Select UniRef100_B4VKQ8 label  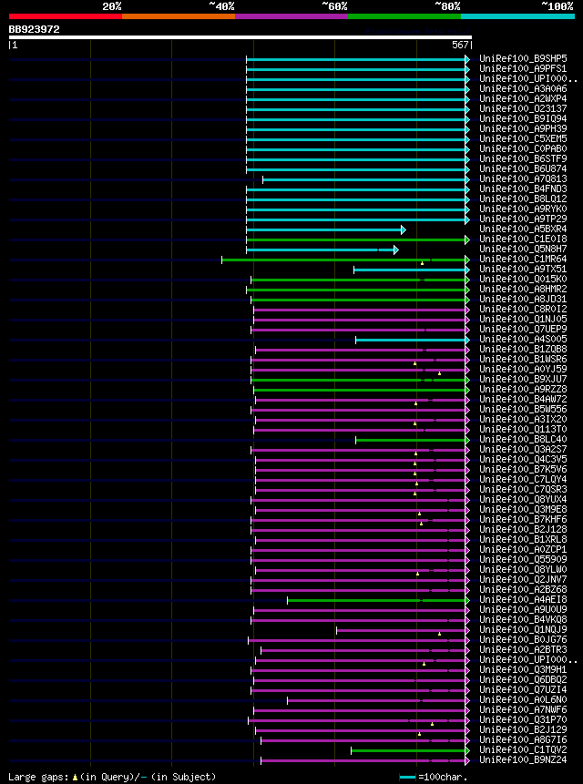coord(523,619)
